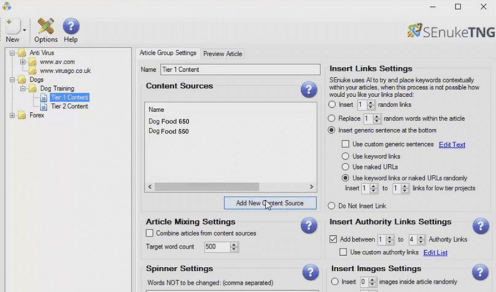The width and height of the screenshot is (496, 292).
Task: Click the Target word count field
Action: coord(217,247)
